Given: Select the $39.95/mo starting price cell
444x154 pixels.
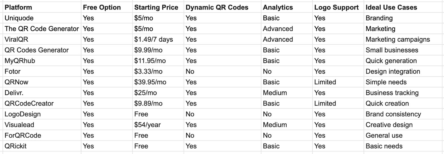Looking at the screenshot, I should [150, 82].
